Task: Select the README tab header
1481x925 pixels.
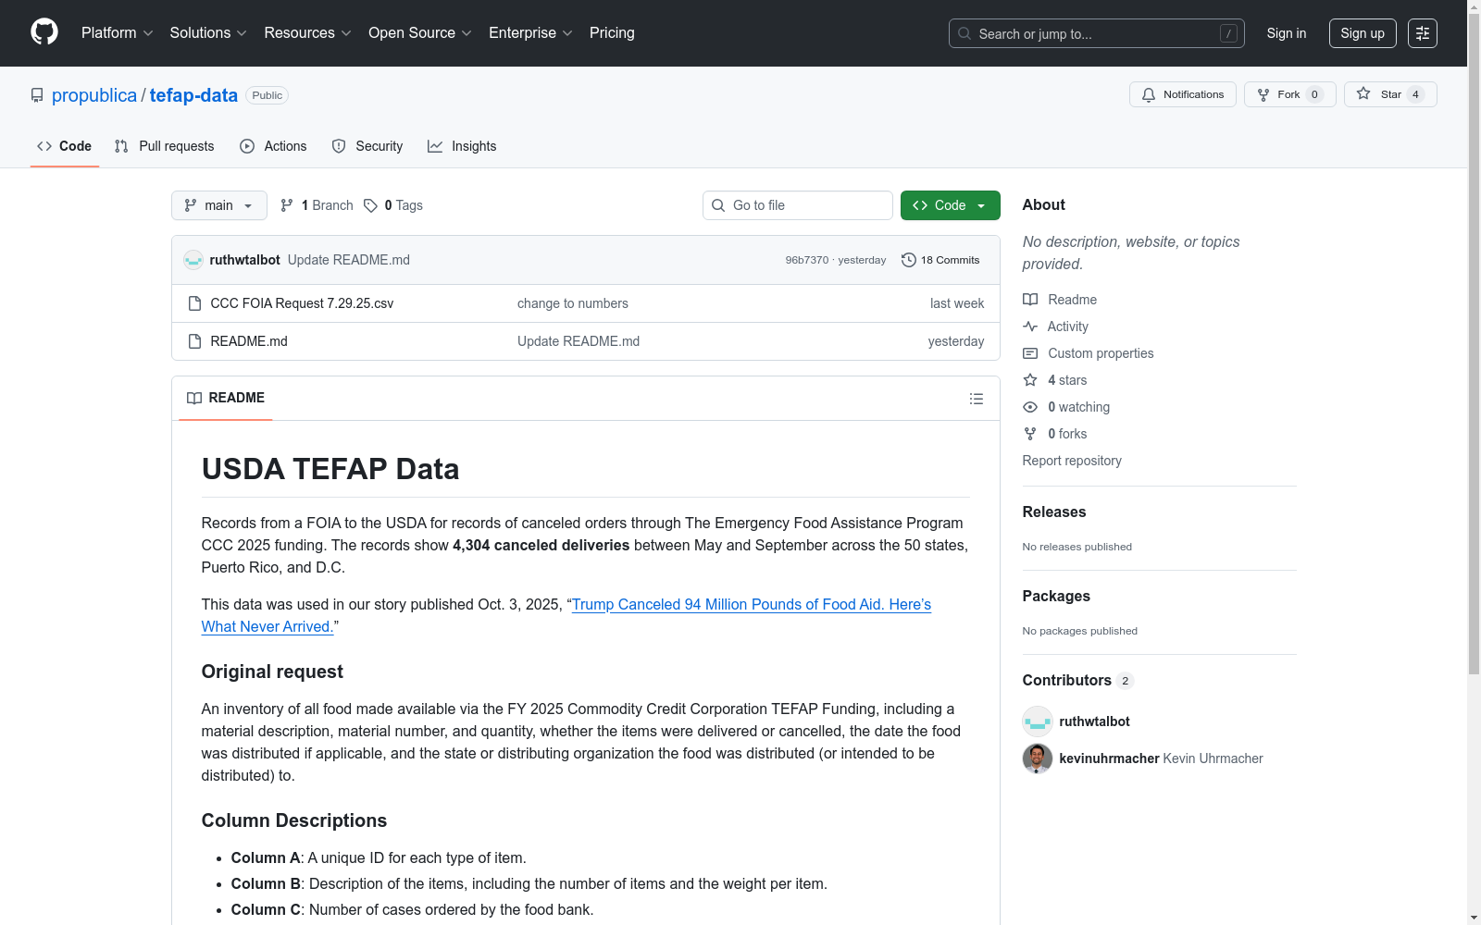Action: tap(226, 398)
